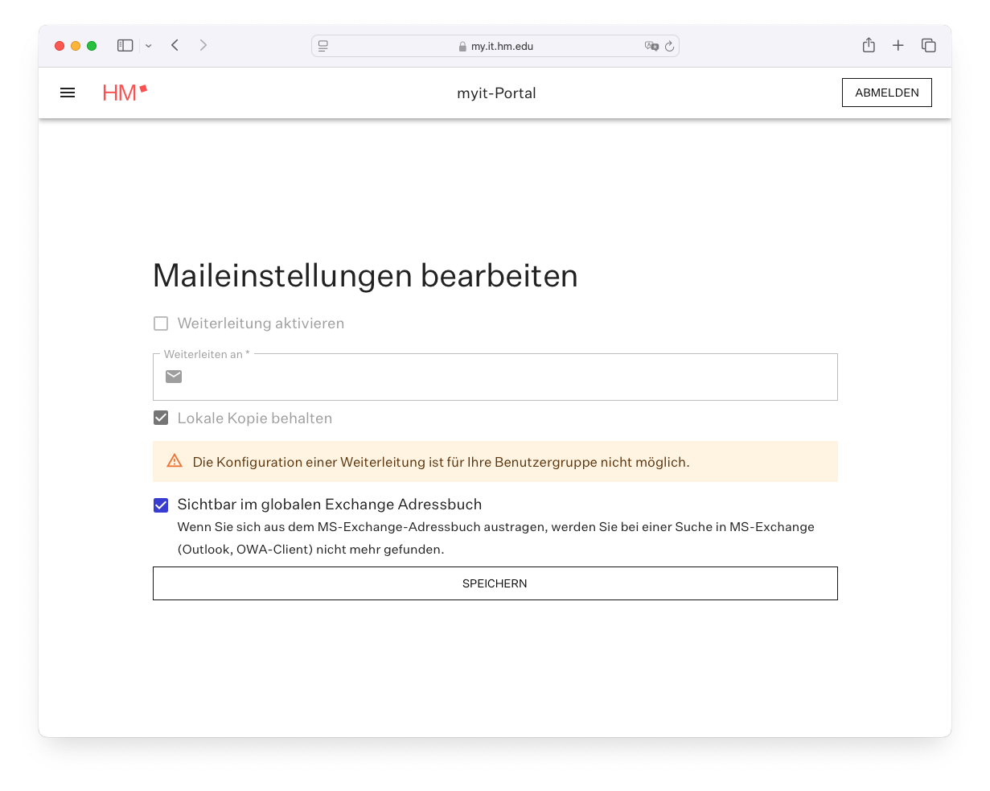Show the tab overview
The image size is (990, 791).
(929, 46)
